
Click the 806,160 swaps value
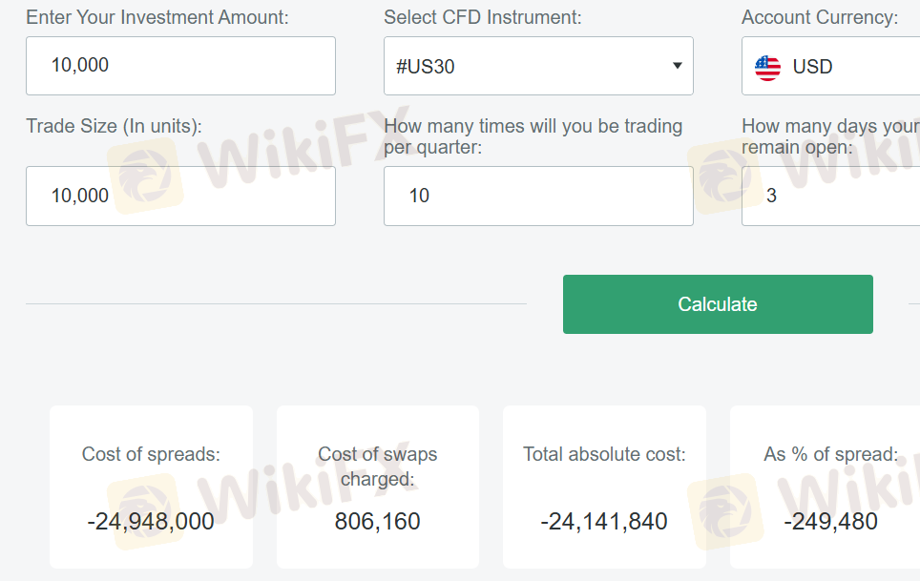[377, 521]
